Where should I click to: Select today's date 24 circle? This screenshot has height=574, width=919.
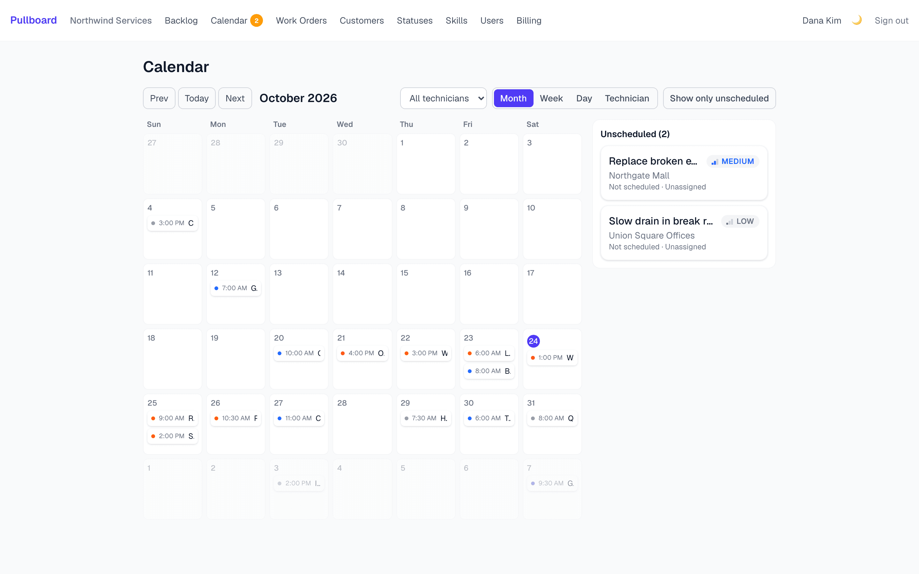(x=533, y=341)
